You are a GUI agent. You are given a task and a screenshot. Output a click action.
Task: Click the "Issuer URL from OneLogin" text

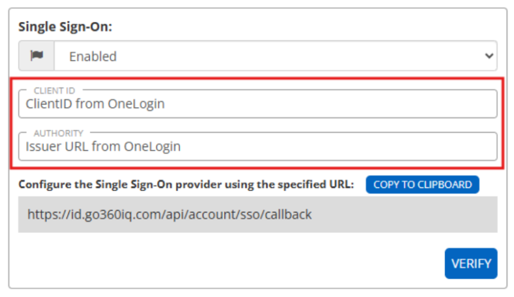coord(103,147)
